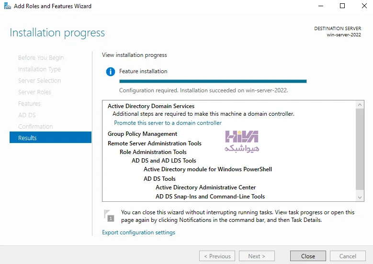The width and height of the screenshot is (373, 264).
Task: Click the AD DS Tools entry
Action: [x=159, y=179]
